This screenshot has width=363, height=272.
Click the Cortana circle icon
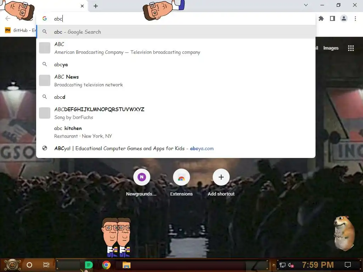click(x=29, y=265)
